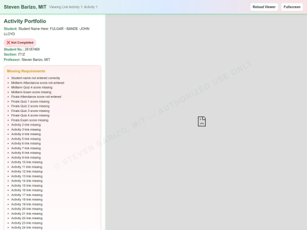Click 'Activity 2 link missing'
Viewport: 307px width, 230px height.
(26, 125)
